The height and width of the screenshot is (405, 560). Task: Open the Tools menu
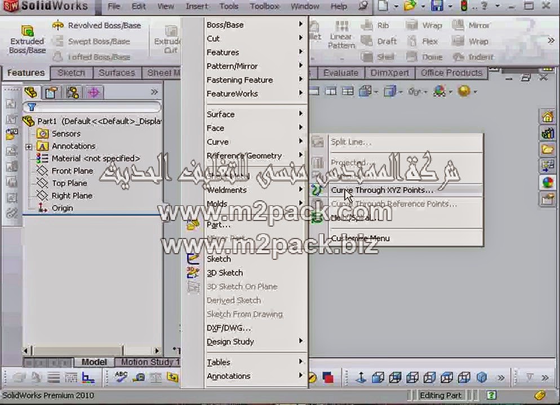(x=229, y=6)
